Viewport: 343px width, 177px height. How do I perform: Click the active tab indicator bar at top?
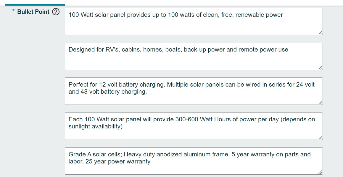(x=35, y=5)
